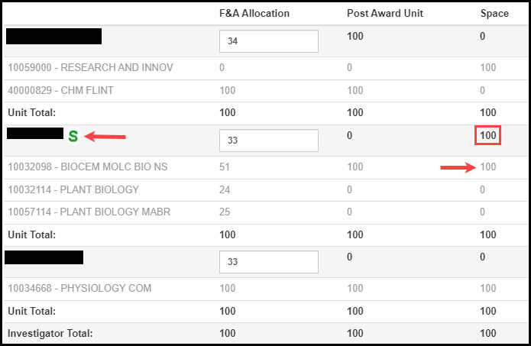Click the red-boxed Space value 100
The height and width of the screenshot is (346, 531).
488,136
